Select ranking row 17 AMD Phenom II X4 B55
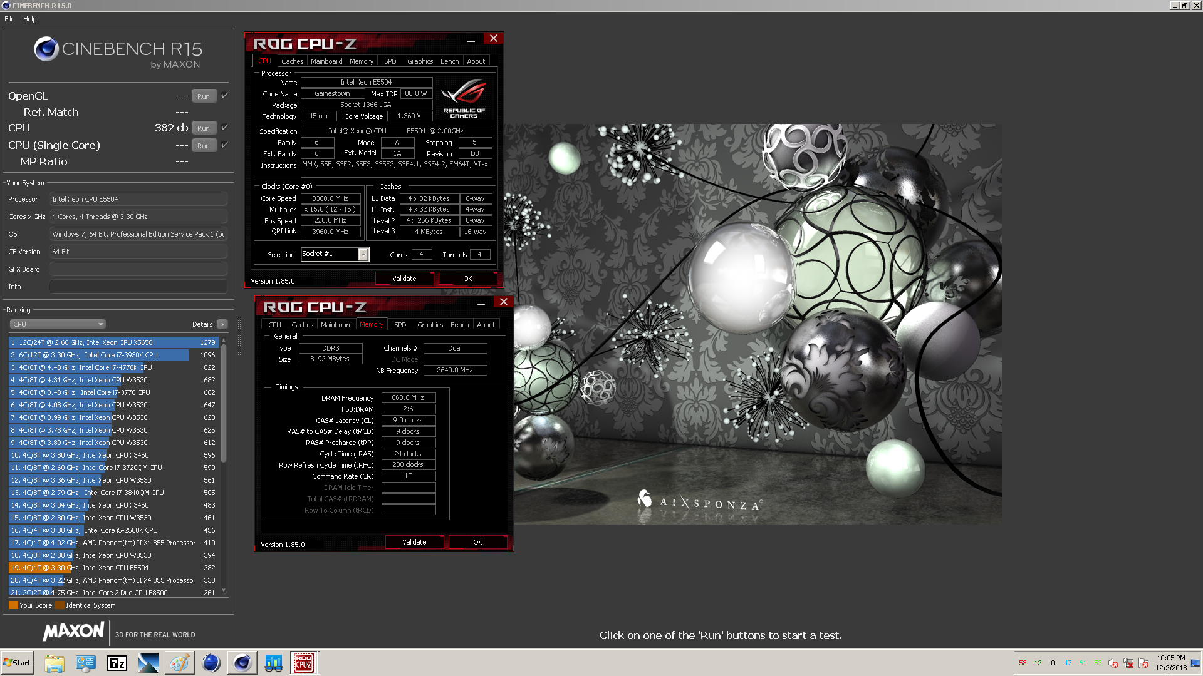 113,543
